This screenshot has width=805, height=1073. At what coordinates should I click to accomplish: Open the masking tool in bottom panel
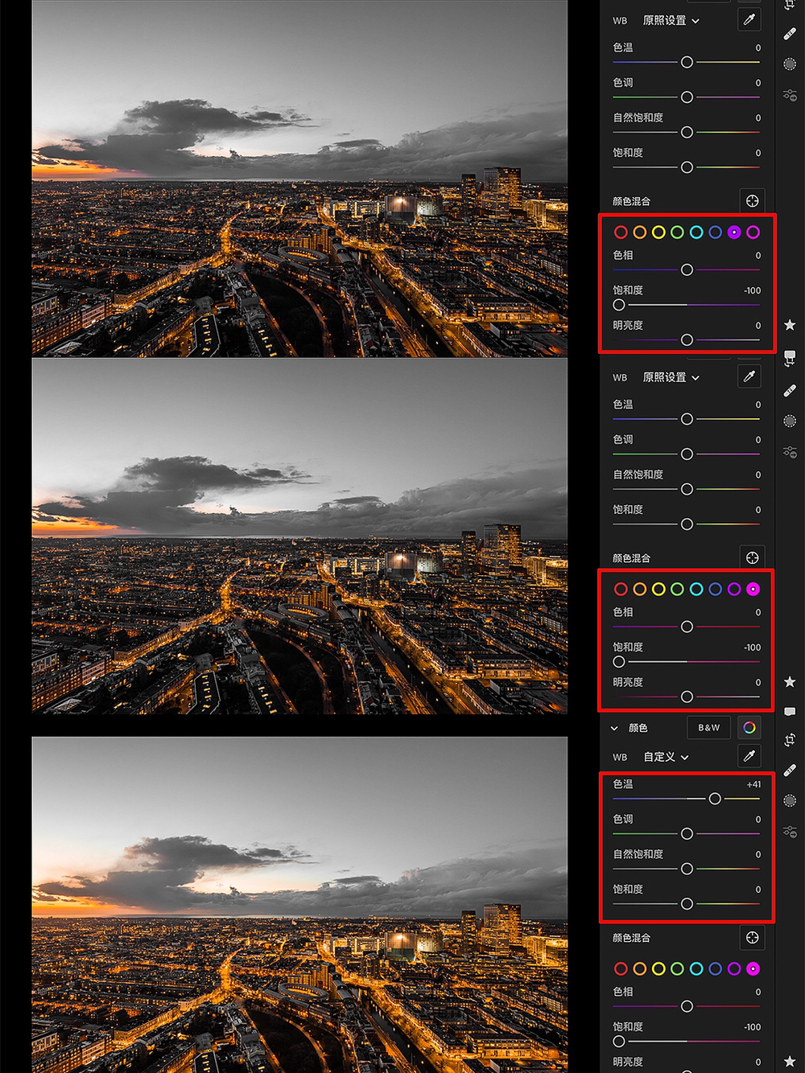tap(790, 801)
